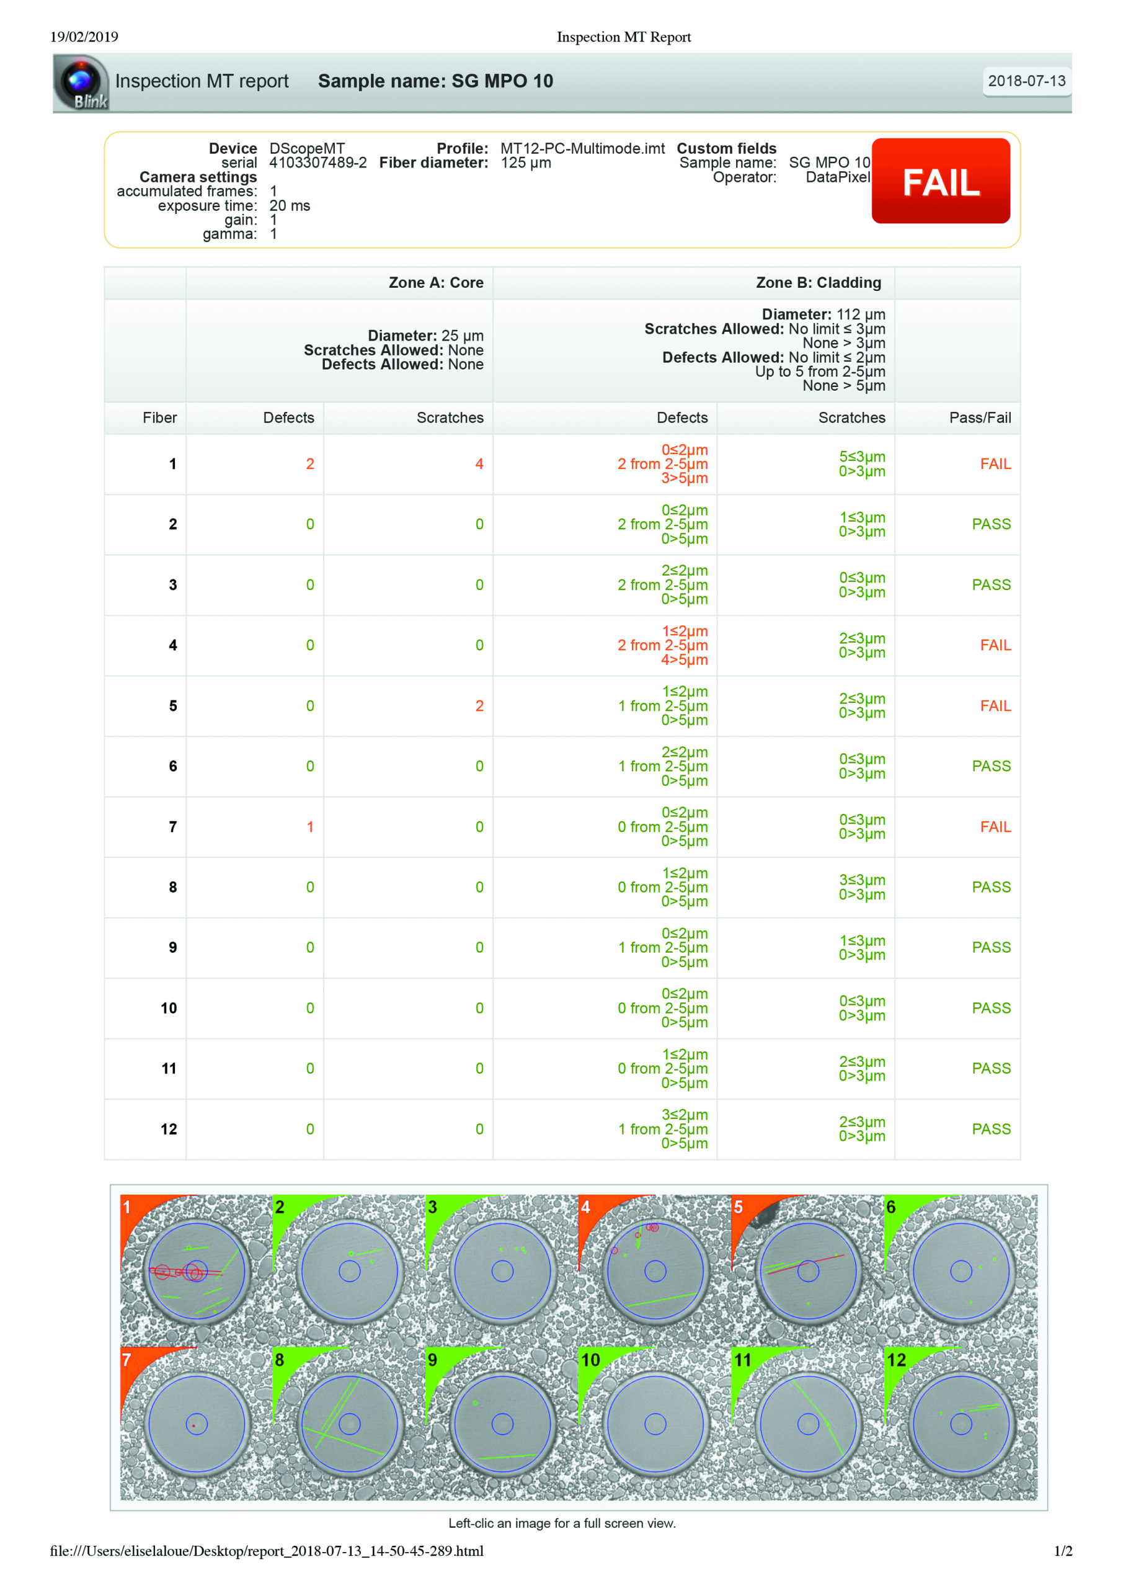Click the Sample name SG MPO 10 title
Viewport: 1123px width, 1588px height.
click(x=435, y=81)
